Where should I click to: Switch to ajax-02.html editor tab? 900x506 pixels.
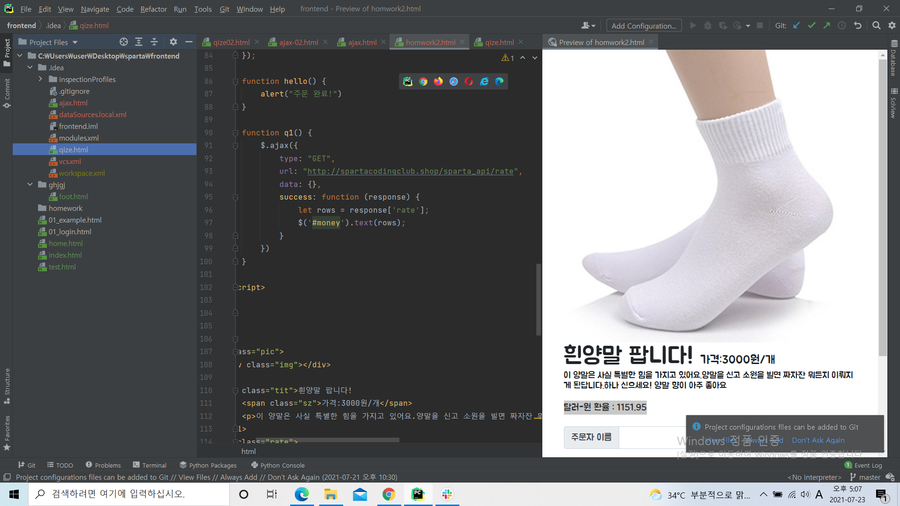coord(298,42)
